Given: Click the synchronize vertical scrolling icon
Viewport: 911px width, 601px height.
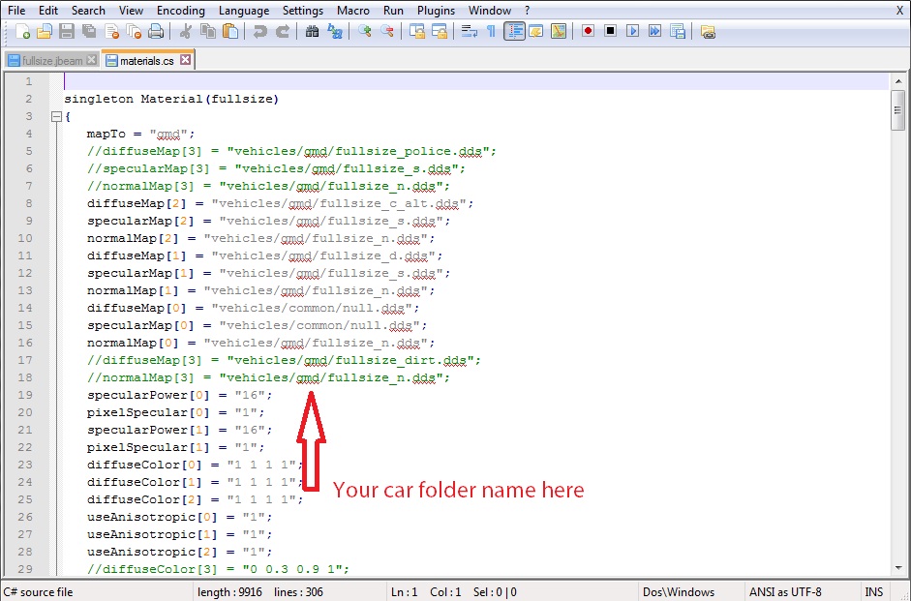Looking at the screenshot, I should 416,31.
